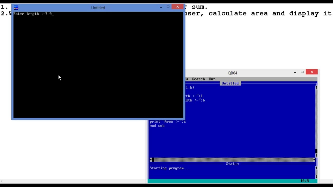Image resolution: width=333 pixels, height=187 pixels.
Task: Click the code editor vertical scrollbar down arrow
Action: tap(316, 155)
